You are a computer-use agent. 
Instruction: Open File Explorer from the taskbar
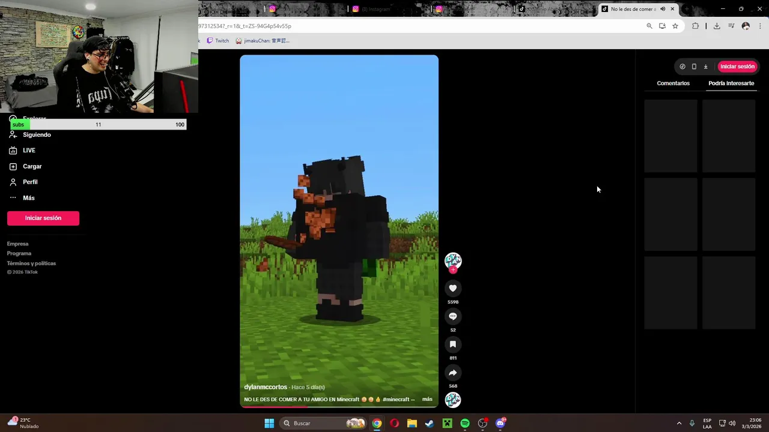coord(412,424)
